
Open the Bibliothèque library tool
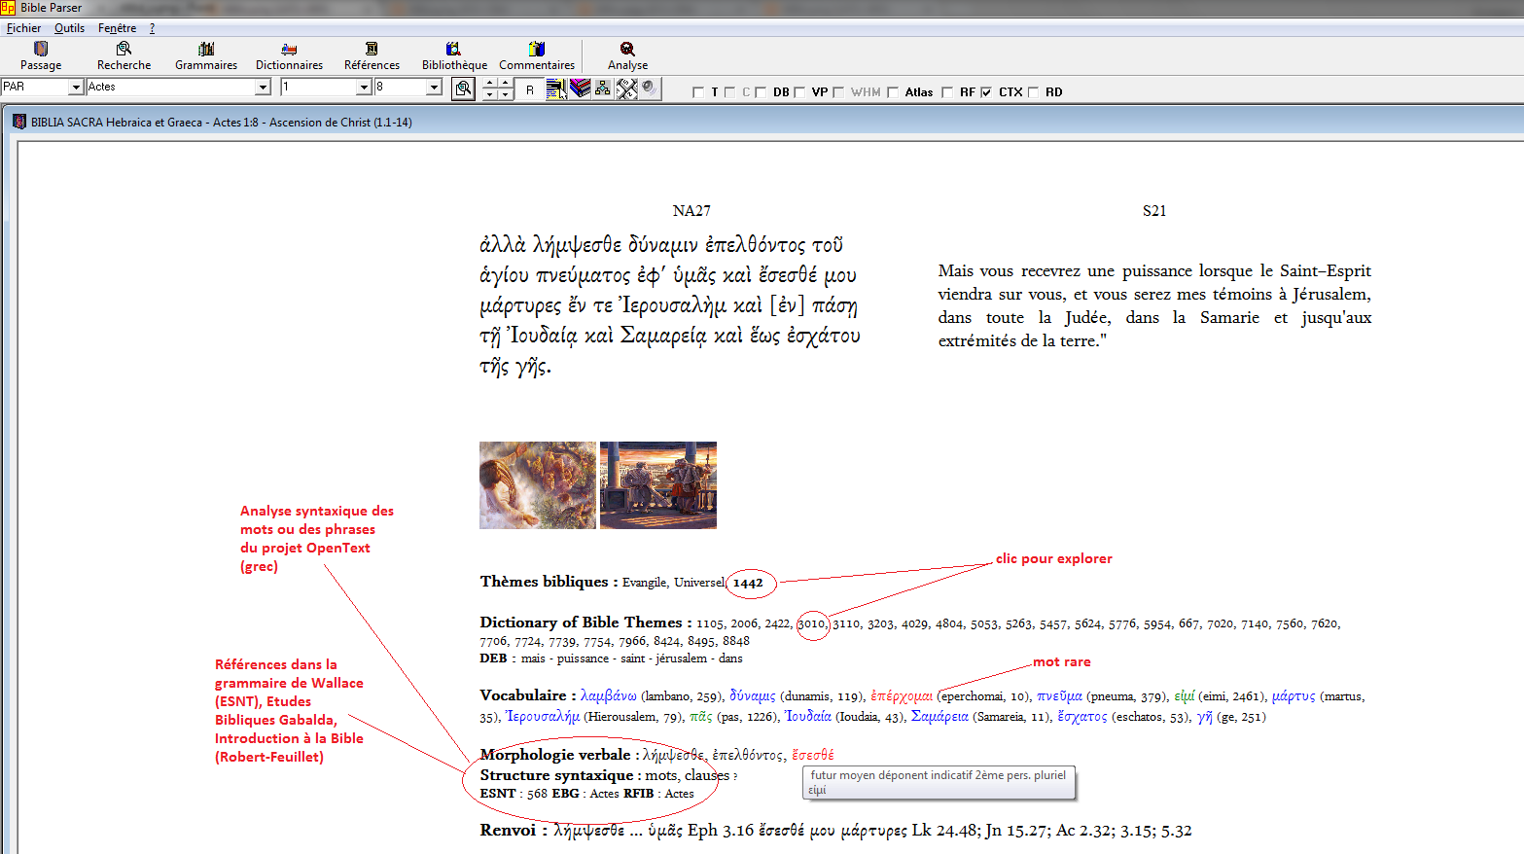coord(454,56)
